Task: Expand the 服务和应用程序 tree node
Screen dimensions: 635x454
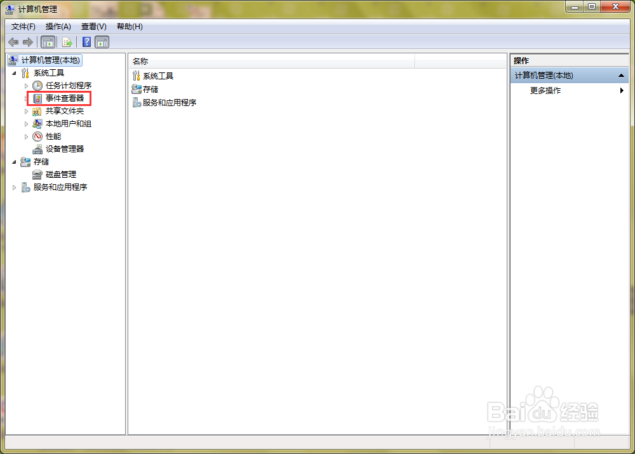Action: pos(14,187)
